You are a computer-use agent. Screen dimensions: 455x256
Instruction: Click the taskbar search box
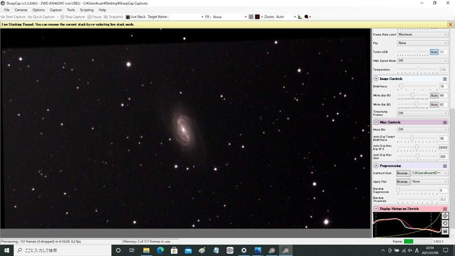click(x=63, y=250)
